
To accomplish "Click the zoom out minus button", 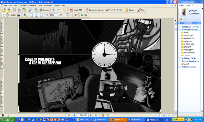I will (47, 15).
